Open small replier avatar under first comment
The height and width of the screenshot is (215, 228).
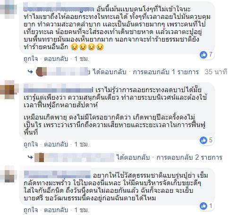pyautogui.click(x=42, y=72)
